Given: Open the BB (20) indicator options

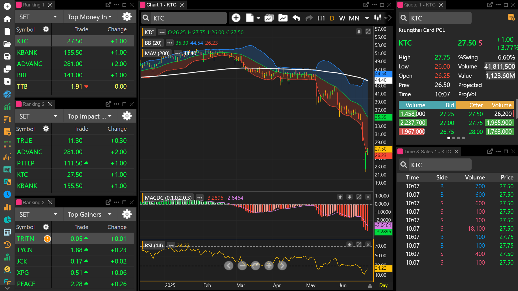Looking at the screenshot, I should 169,43.
